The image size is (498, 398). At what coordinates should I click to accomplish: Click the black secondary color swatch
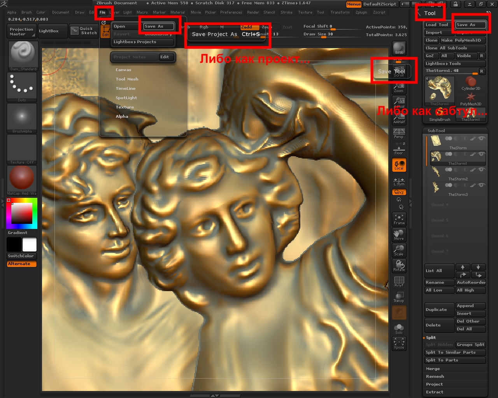click(x=14, y=245)
